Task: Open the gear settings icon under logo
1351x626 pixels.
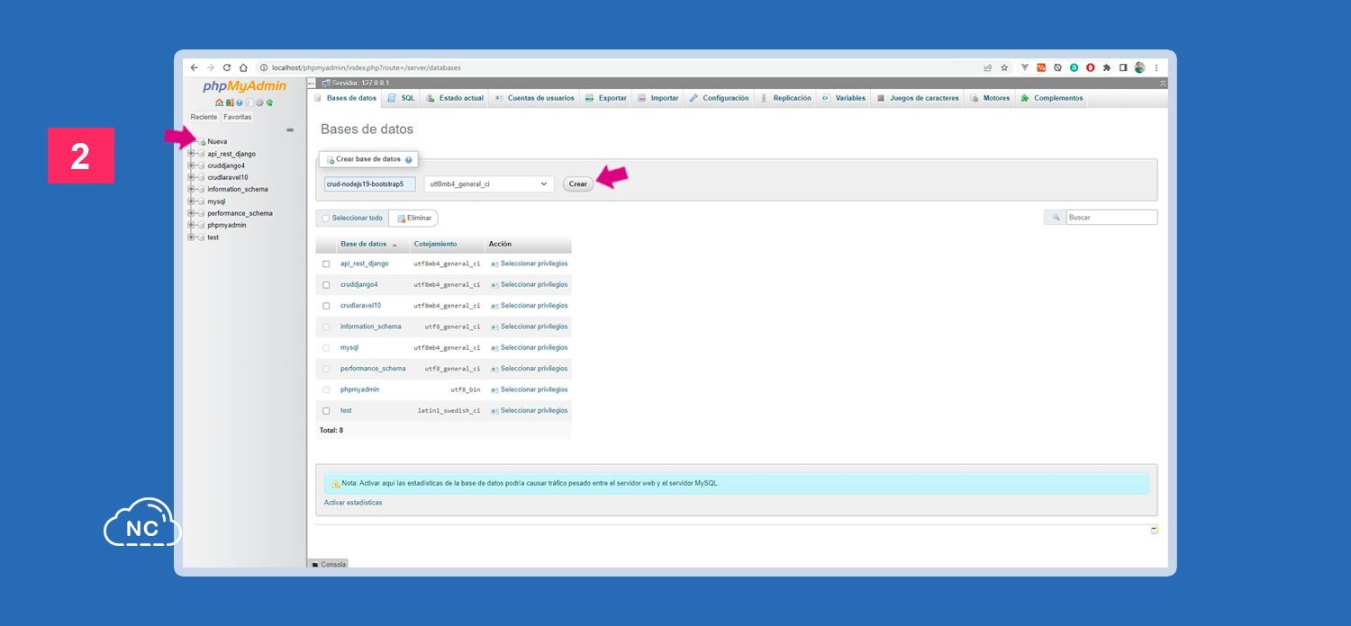Action: 259,103
